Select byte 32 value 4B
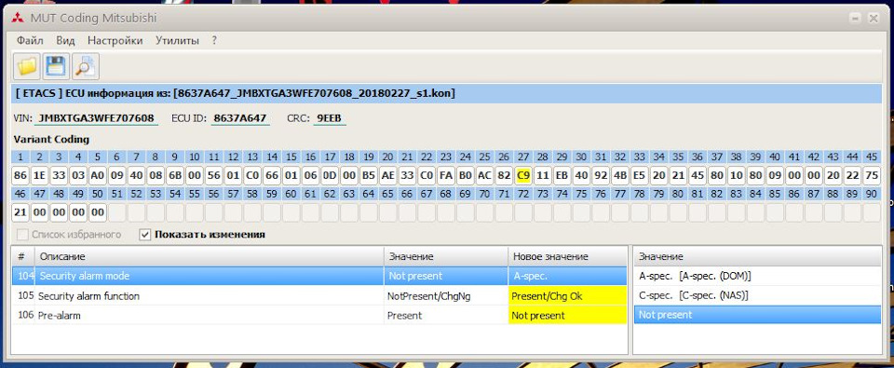 (620, 176)
